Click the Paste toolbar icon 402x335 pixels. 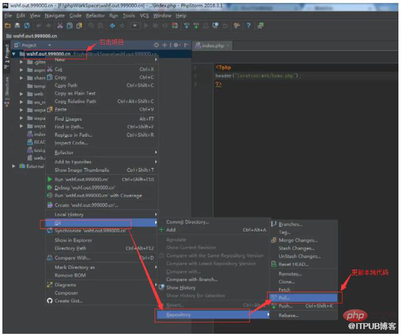(x=79, y=26)
